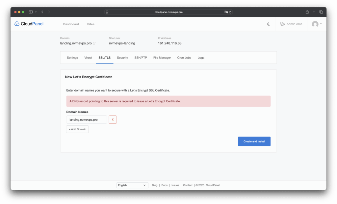Click the Add Domain button

click(x=77, y=129)
